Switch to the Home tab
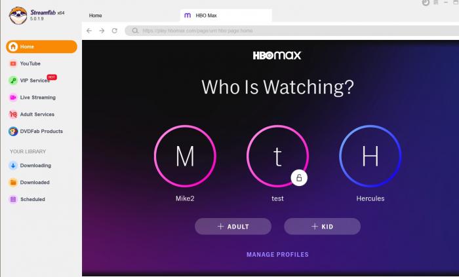This screenshot has height=277, width=459. pyautogui.click(x=96, y=16)
